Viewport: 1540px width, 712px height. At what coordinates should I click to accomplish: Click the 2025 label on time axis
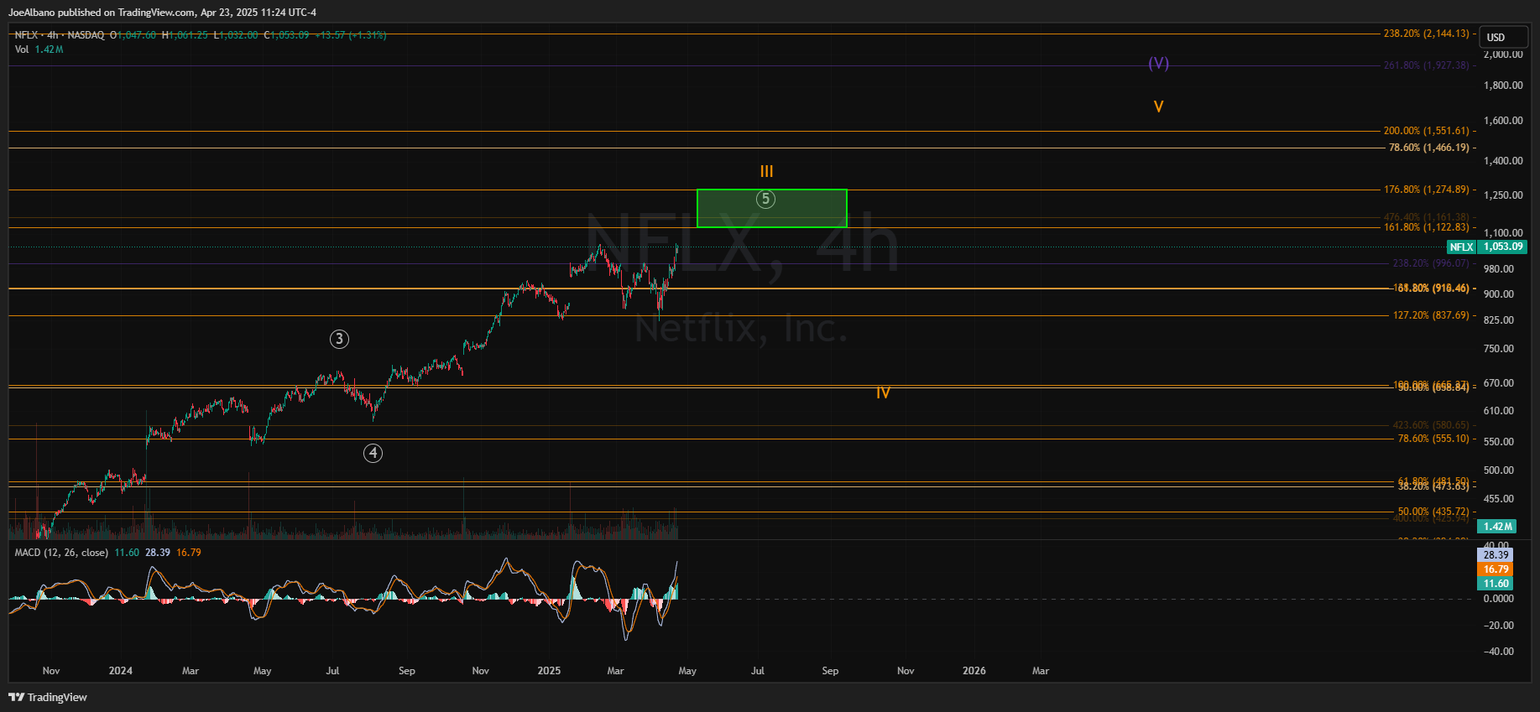pos(549,671)
